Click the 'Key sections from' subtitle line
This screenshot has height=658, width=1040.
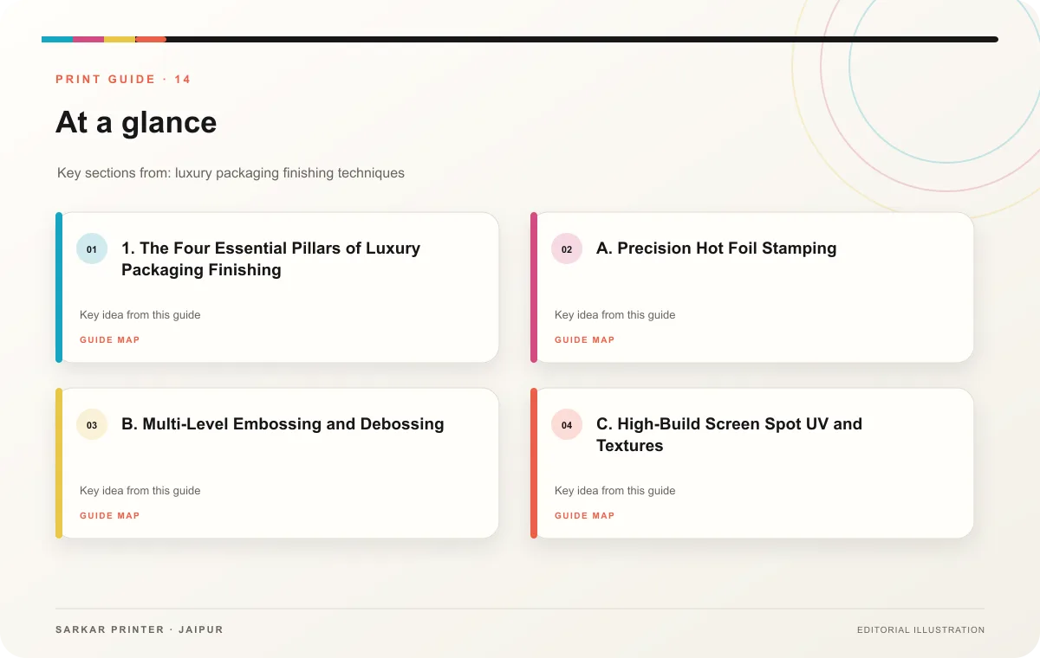pos(231,173)
